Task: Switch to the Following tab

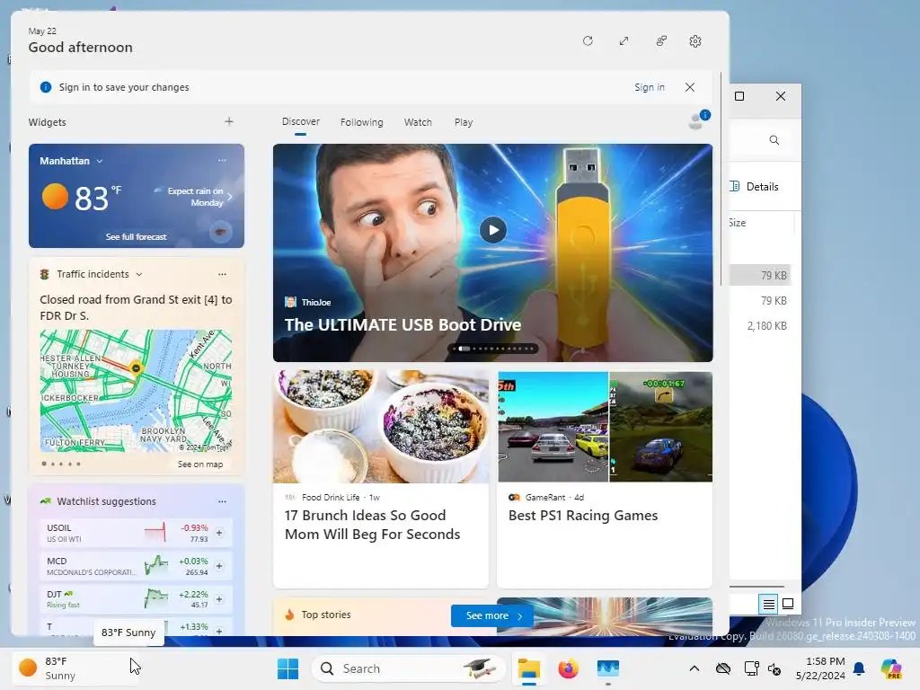Action: coord(361,122)
